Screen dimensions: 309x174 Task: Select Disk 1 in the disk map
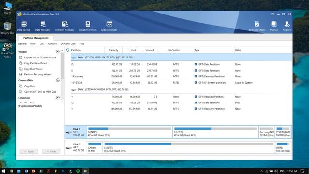click(x=76, y=132)
